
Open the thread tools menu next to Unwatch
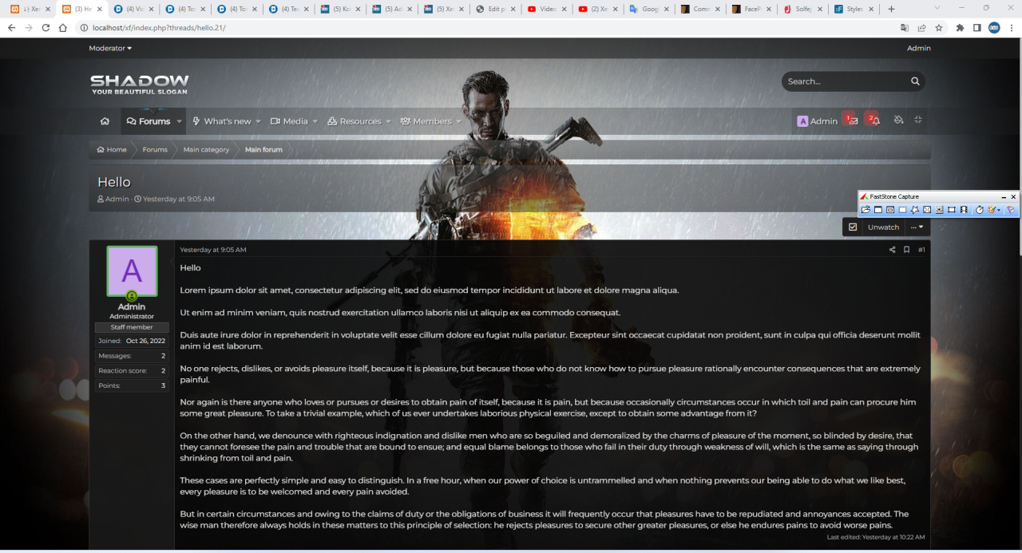point(917,227)
